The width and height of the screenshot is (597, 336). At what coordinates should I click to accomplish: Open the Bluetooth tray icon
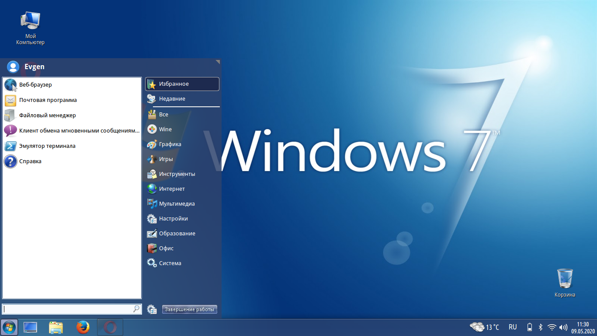[x=541, y=327]
